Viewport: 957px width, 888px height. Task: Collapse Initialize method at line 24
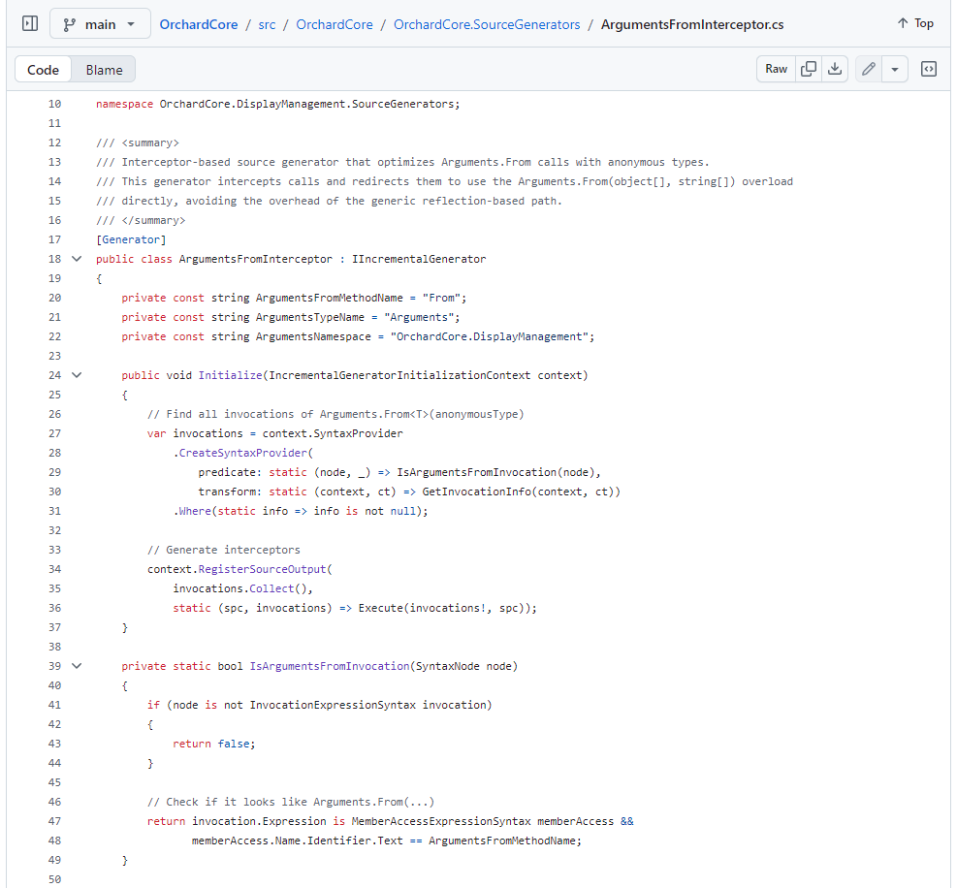click(77, 375)
